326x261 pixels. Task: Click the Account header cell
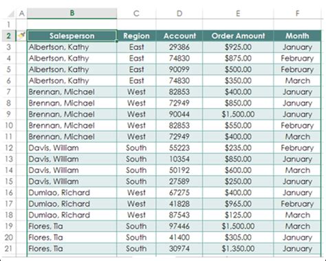180,36
